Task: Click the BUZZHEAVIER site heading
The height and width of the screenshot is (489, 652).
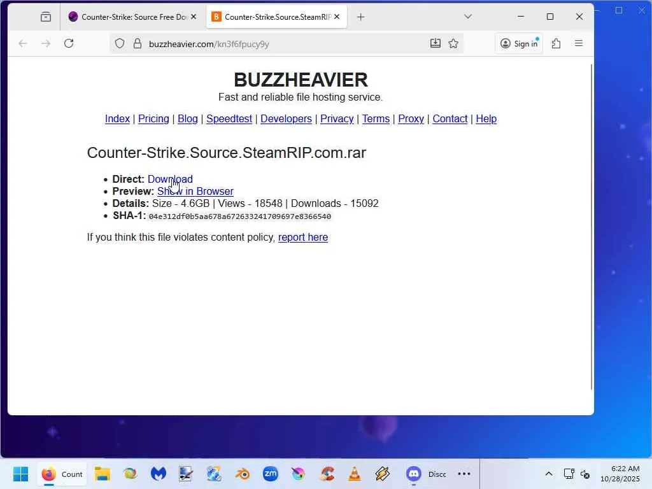Action: pos(301,80)
